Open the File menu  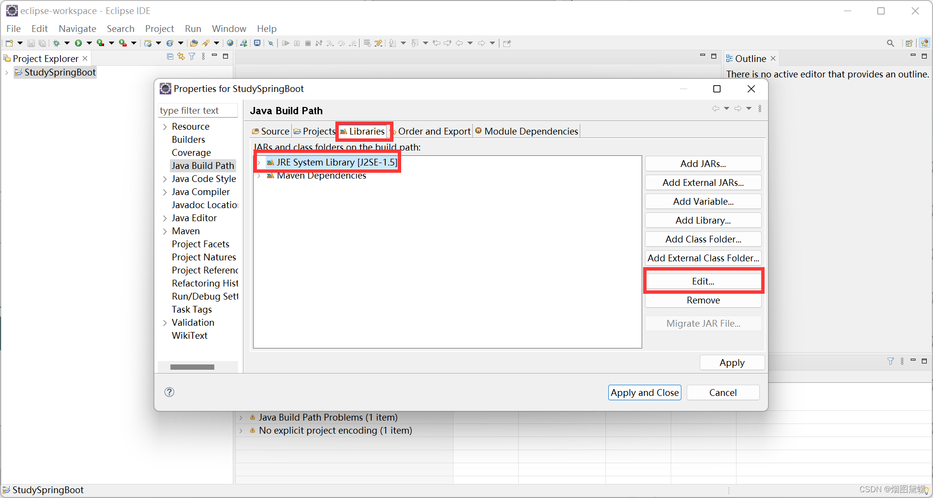point(14,29)
